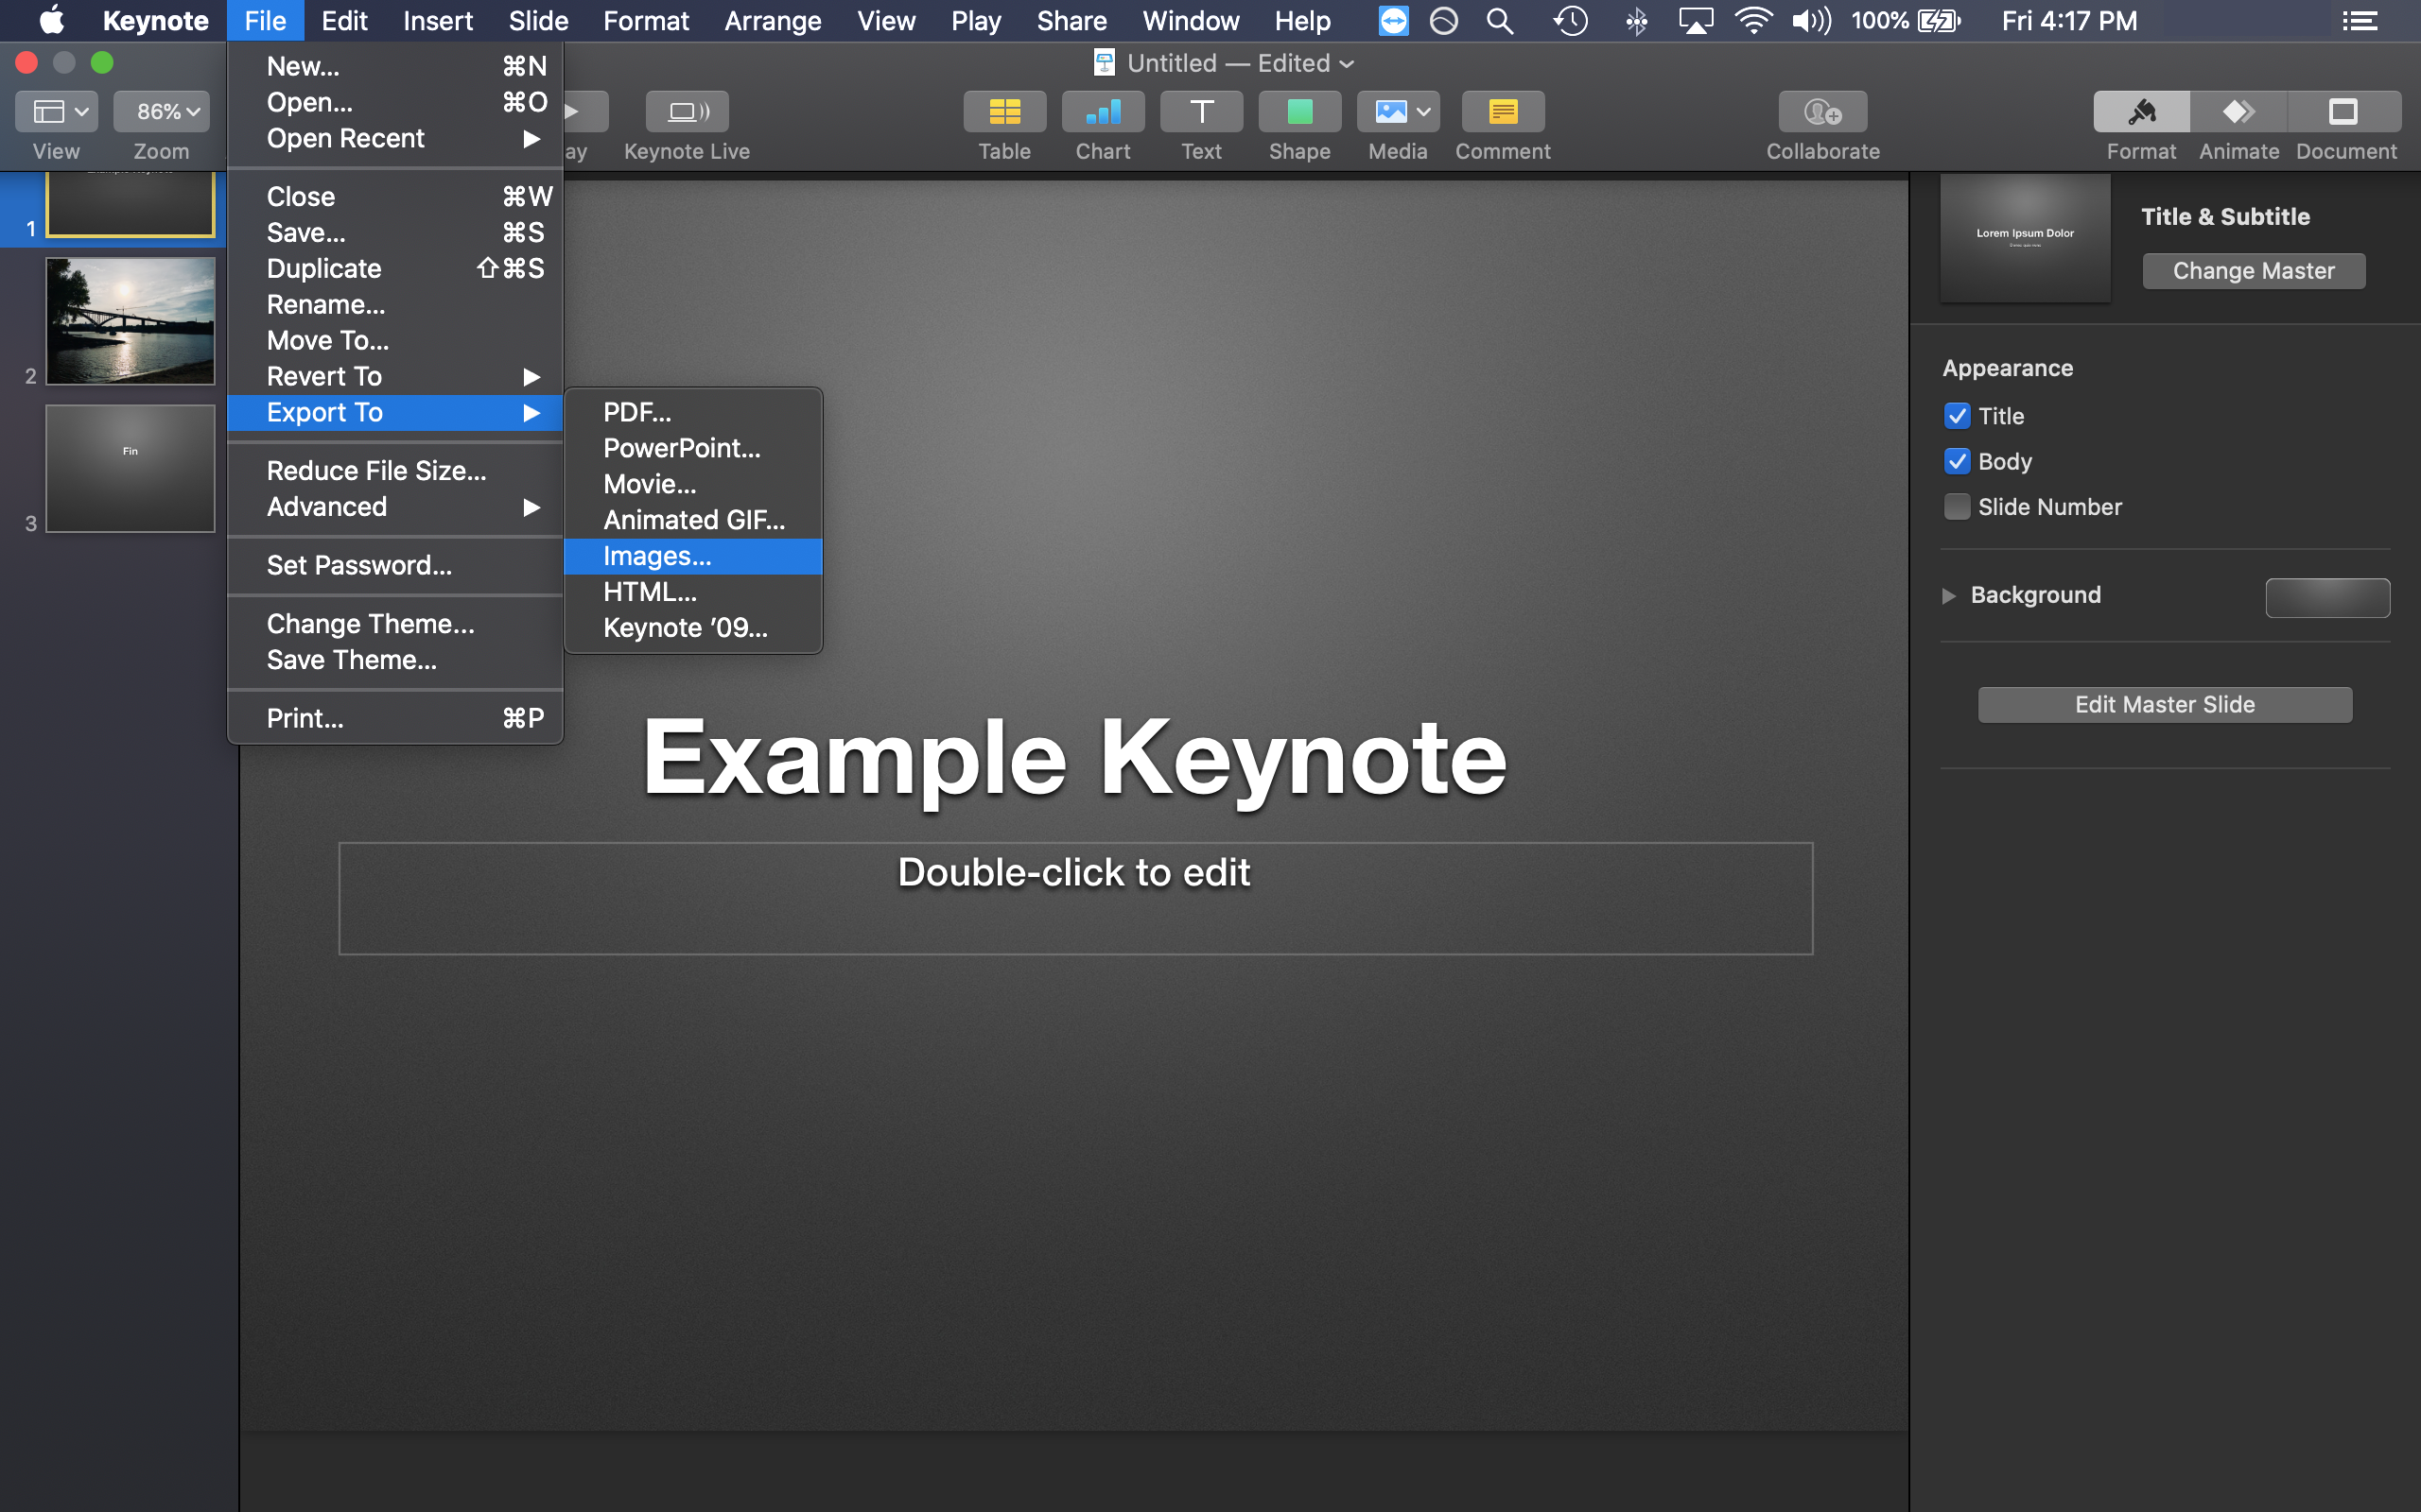The image size is (2421, 1512).
Task: Click the TeamViewer menu bar icon
Action: [1393, 20]
